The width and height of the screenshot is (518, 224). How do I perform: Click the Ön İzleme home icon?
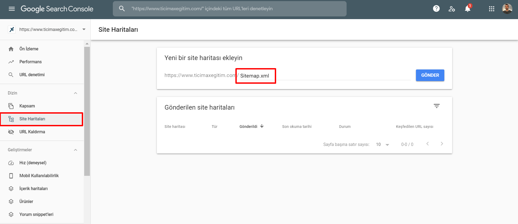(11, 49)
